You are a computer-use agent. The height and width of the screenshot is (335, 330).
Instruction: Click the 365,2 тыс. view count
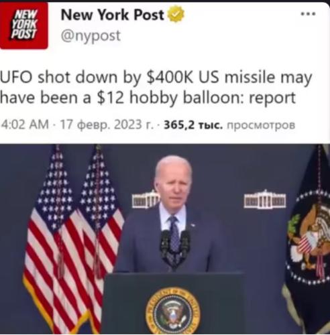coord(193,125)
